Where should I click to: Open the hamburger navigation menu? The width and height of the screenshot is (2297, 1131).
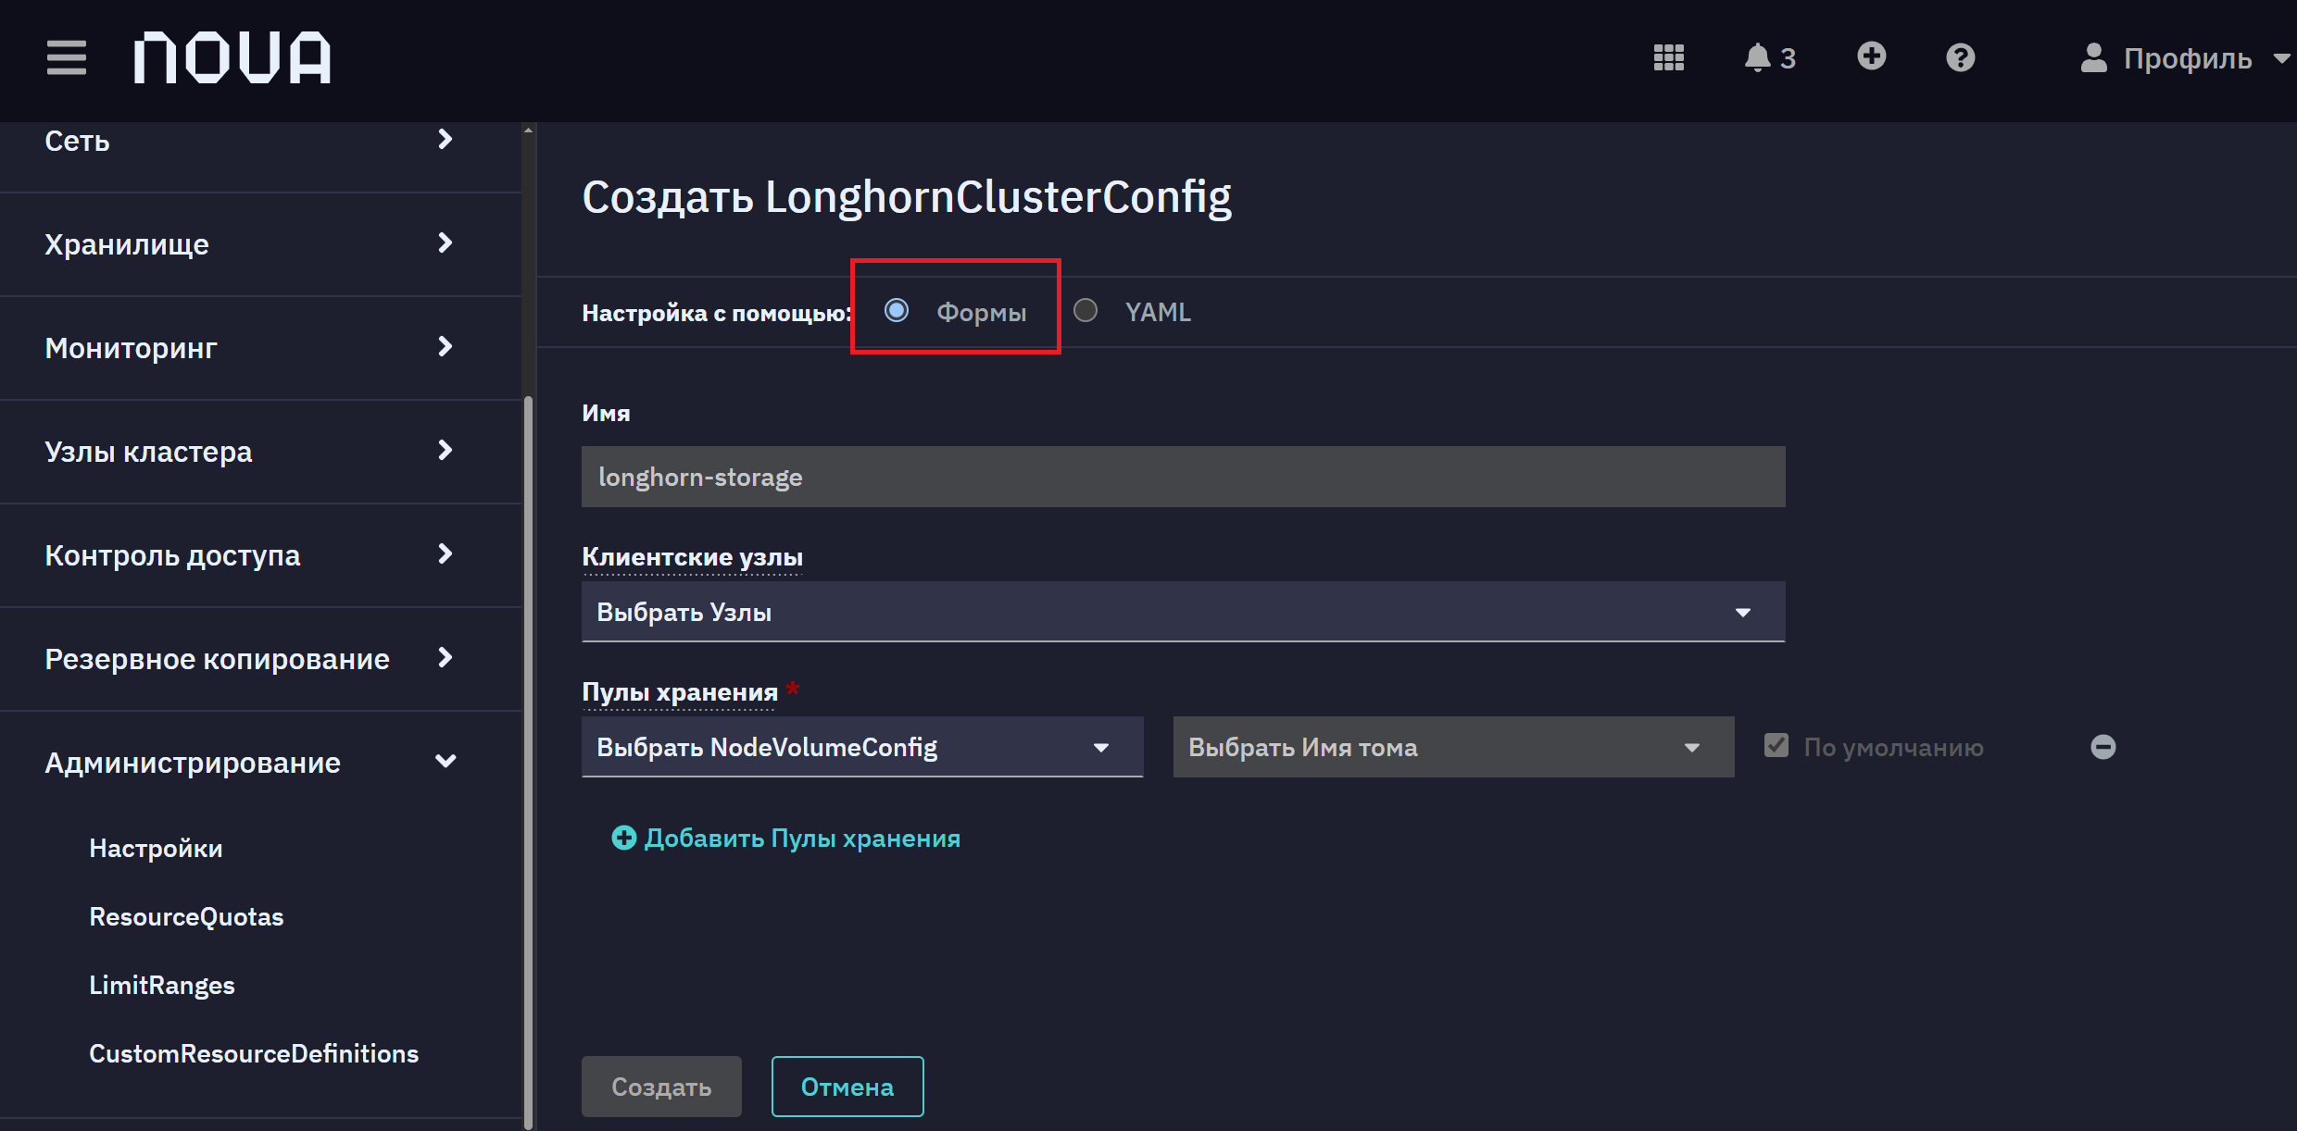click(67, 57)
